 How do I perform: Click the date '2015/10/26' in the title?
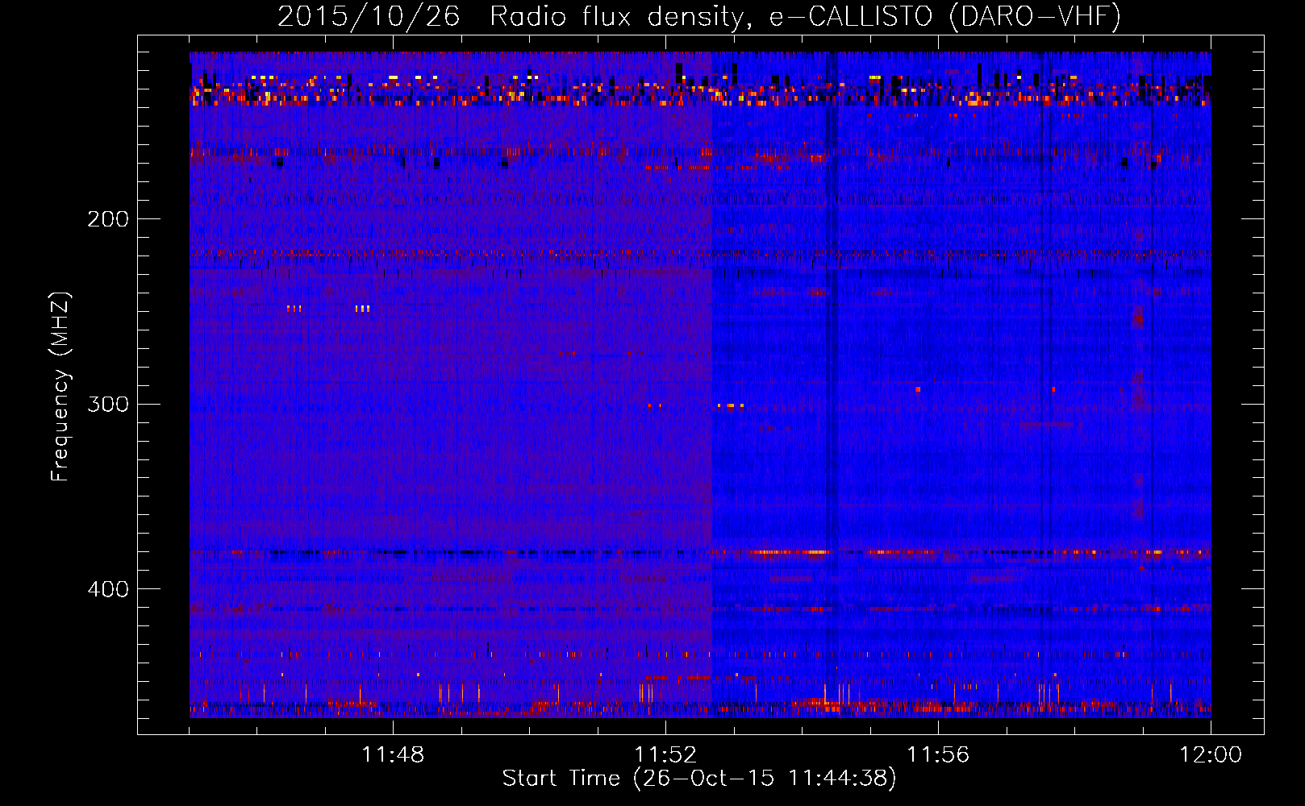point(369,17)
